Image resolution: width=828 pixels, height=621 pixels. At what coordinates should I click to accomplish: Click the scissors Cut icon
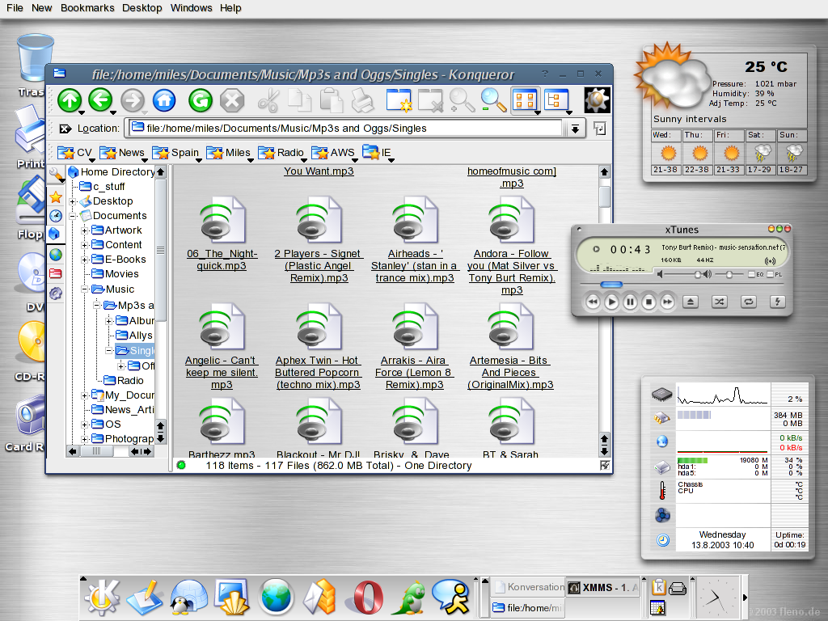(268, 99)
